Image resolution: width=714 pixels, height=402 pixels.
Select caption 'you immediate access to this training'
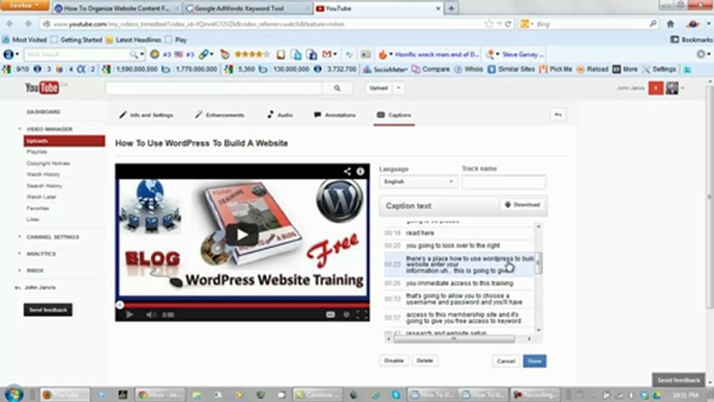pyautogui.click(x=458, y=283)
